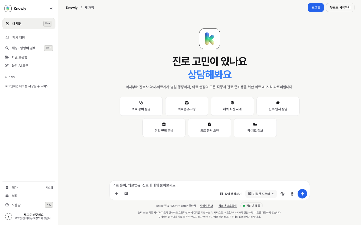Click the 상담해봐요 blue headline text

click(210, 74)
